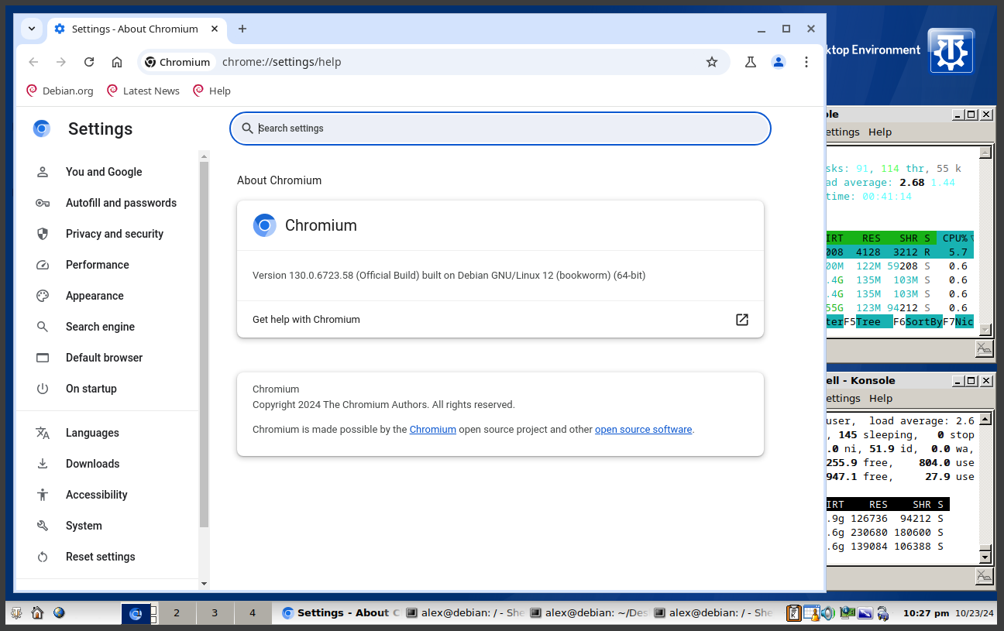Click the open source software link

pos(643,430)
